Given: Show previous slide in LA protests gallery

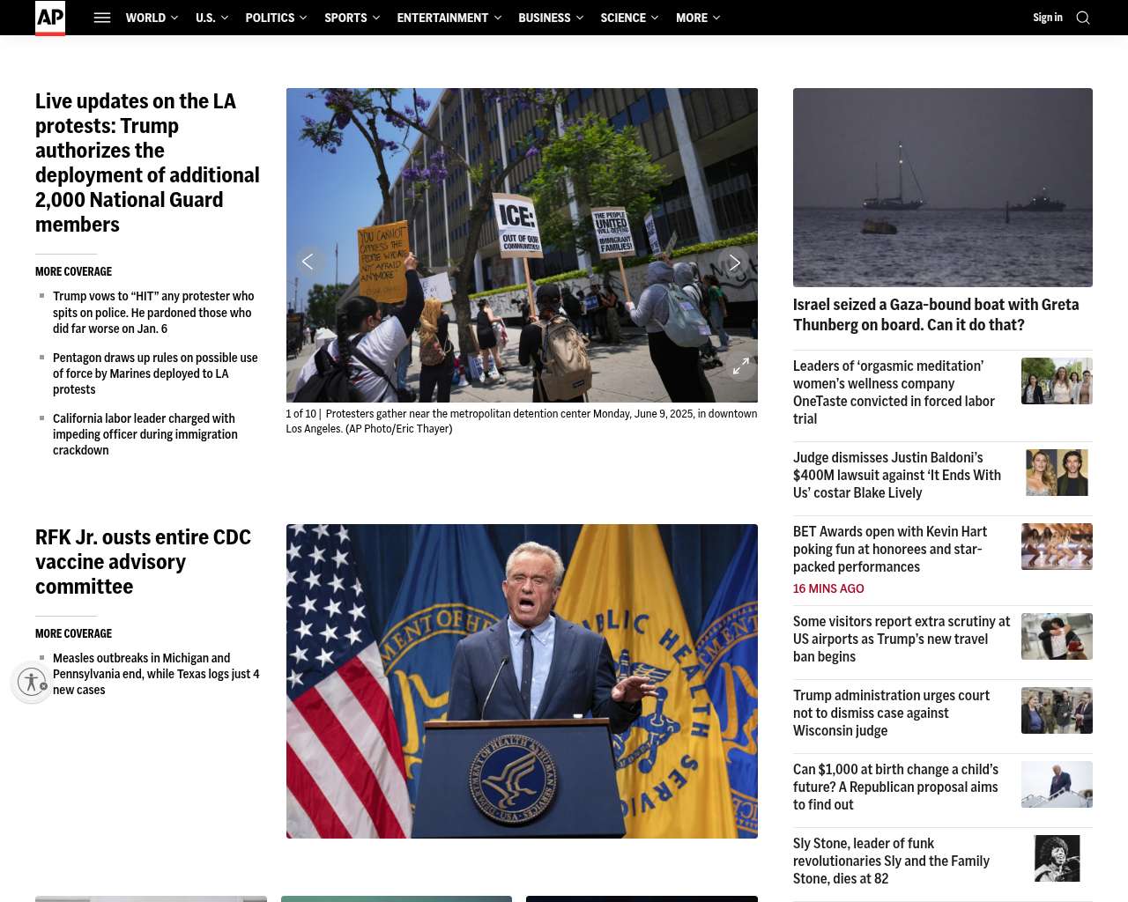Looking at the screenshot, I should 308,262.
